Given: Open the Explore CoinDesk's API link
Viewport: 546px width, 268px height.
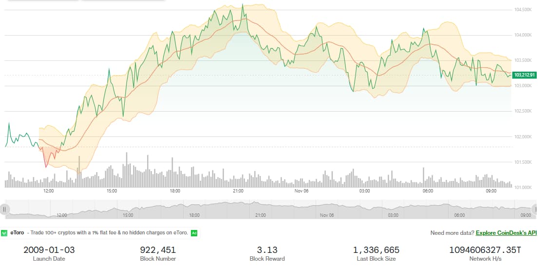Looking at the screenshot, I should point(506,233).
